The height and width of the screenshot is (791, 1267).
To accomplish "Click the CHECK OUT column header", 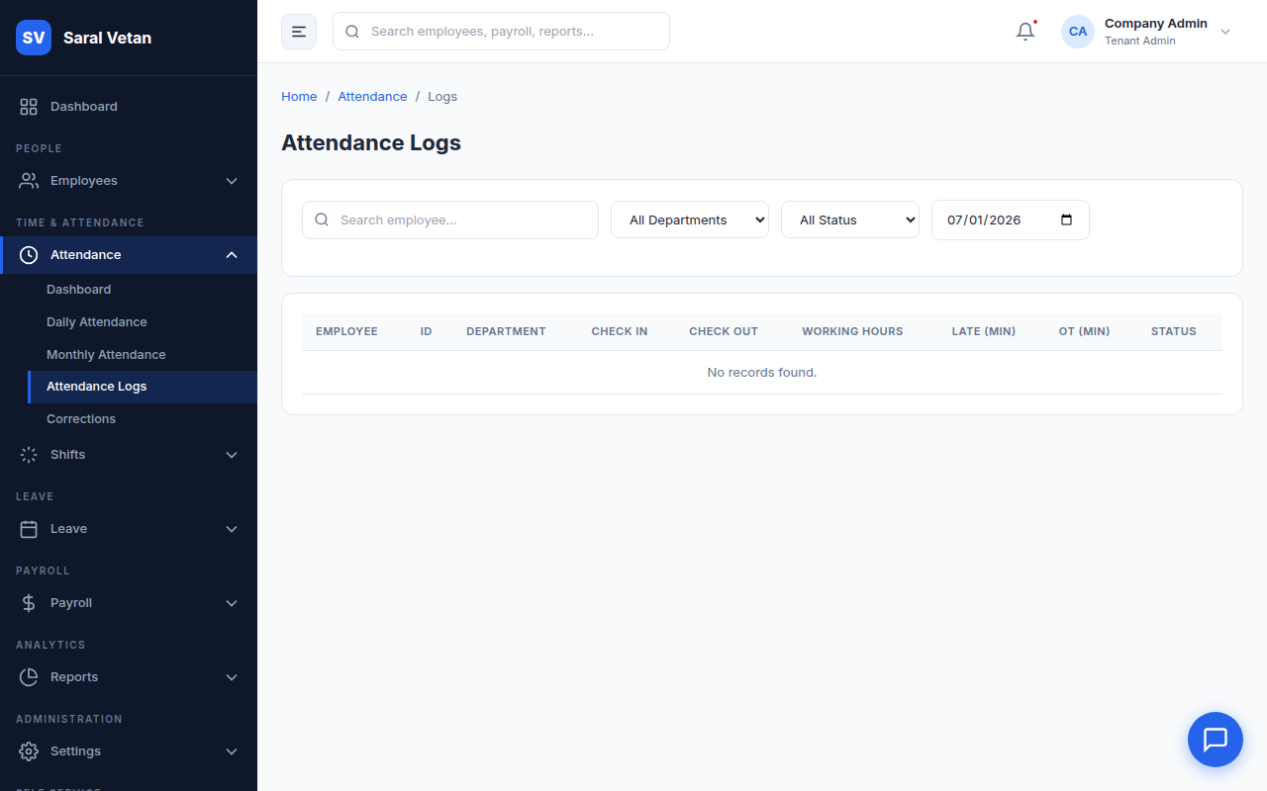I will [724, 331].
